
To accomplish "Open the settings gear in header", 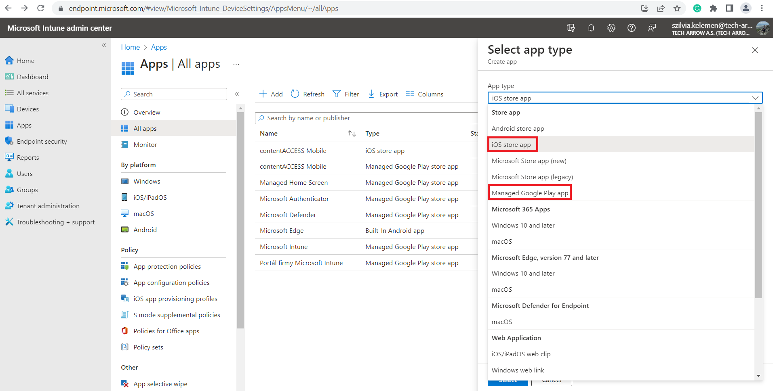I will coord(611,28).
